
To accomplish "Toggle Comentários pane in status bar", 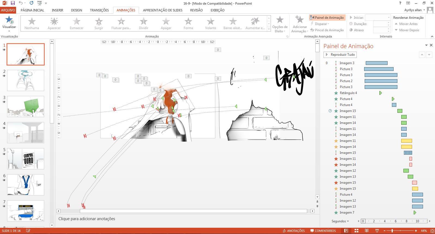I will [323, 231].
